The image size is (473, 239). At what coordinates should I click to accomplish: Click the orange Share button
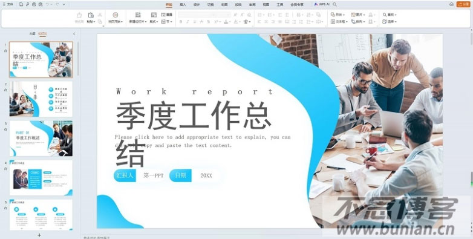pos(463,4)
